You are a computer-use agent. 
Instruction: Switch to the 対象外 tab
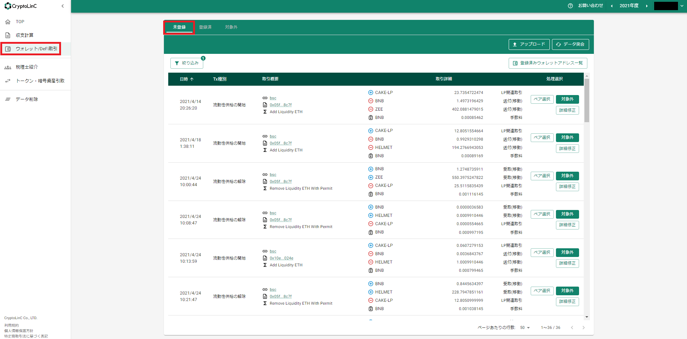point(231,27)
